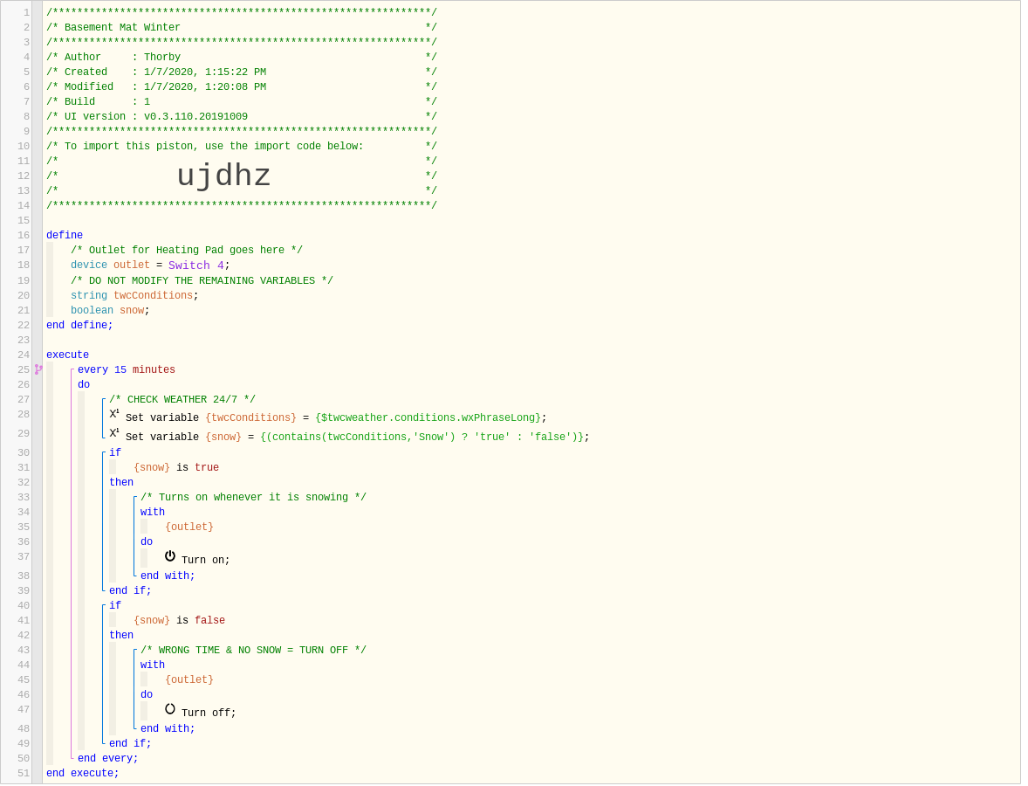Click the power icon beside Turn on

click(170, 556)
